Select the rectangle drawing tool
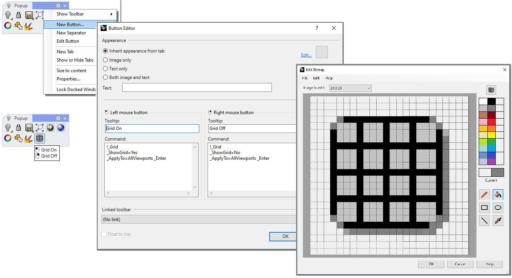This screenshot has width=512, height=278. click(x=484, y=207)
